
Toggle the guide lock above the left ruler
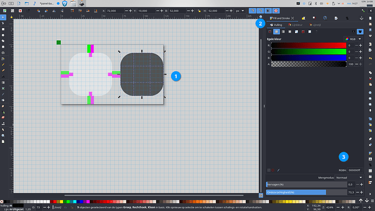(x=11, y=17)
